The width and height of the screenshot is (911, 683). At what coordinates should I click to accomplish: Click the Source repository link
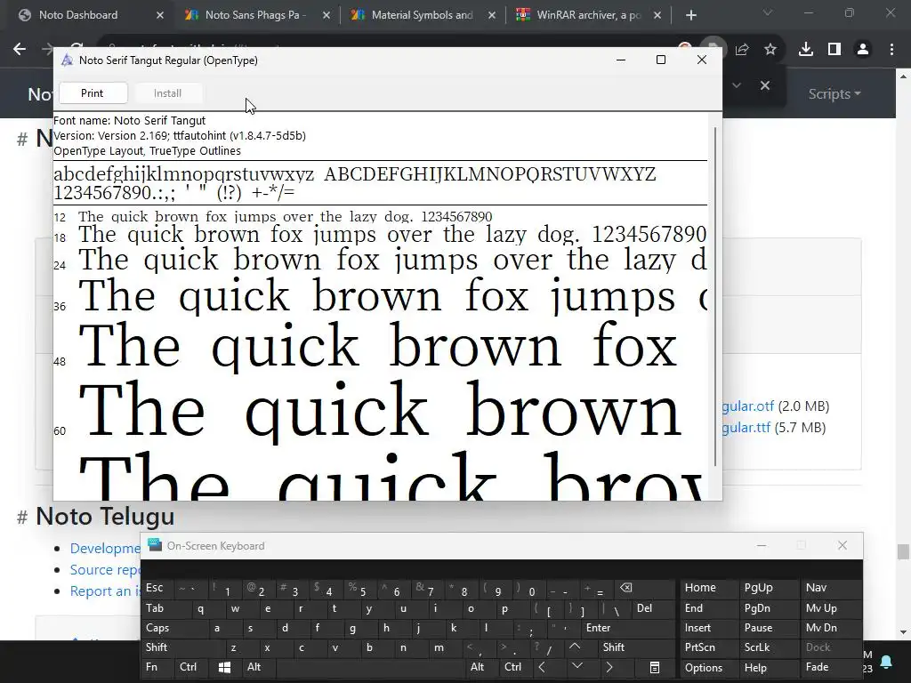105,570
